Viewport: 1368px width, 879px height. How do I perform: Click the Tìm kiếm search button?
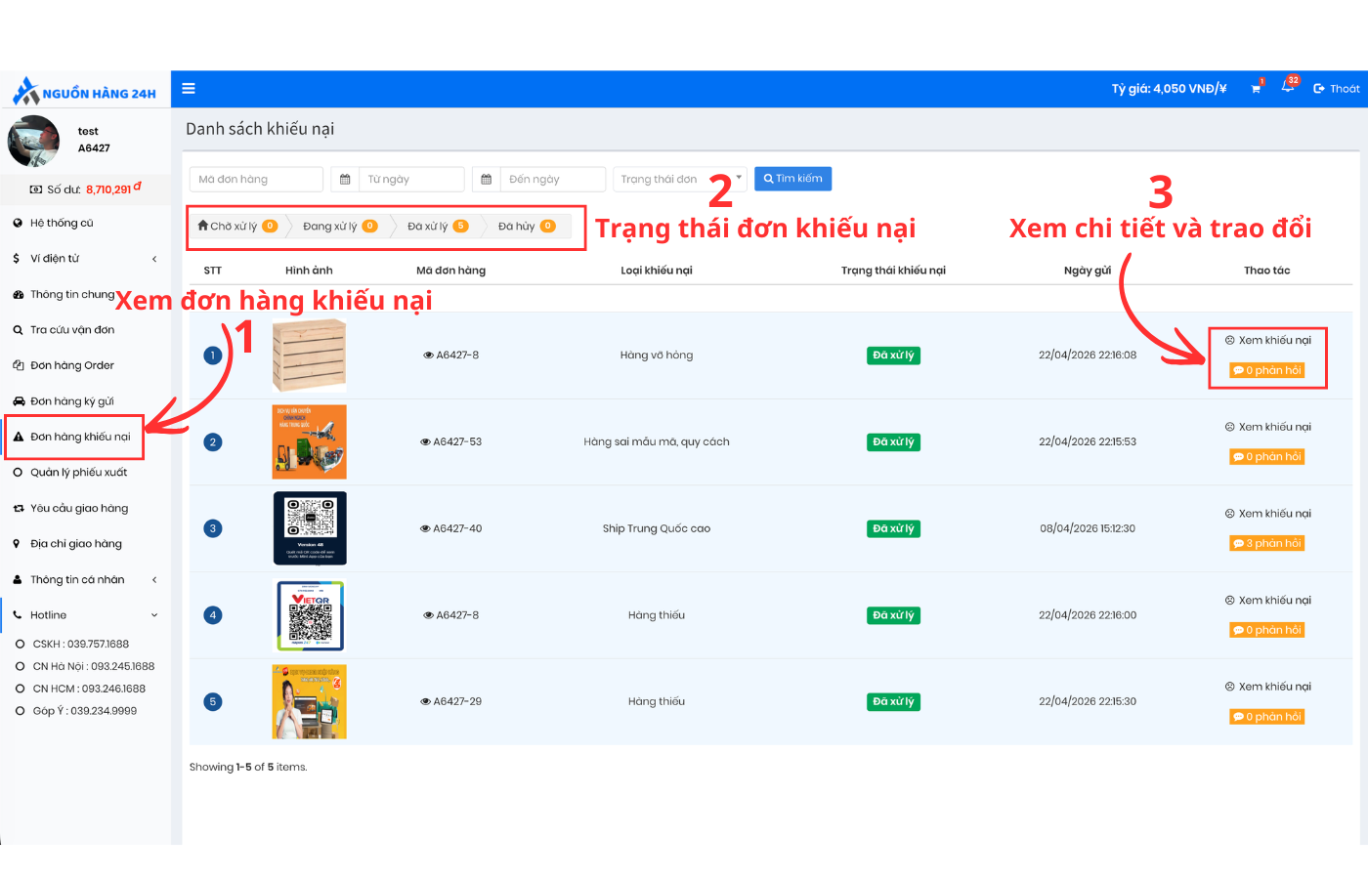pyautogui.click(x=792, y=179)
